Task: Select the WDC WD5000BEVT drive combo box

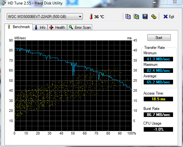Action: point(45,17)
